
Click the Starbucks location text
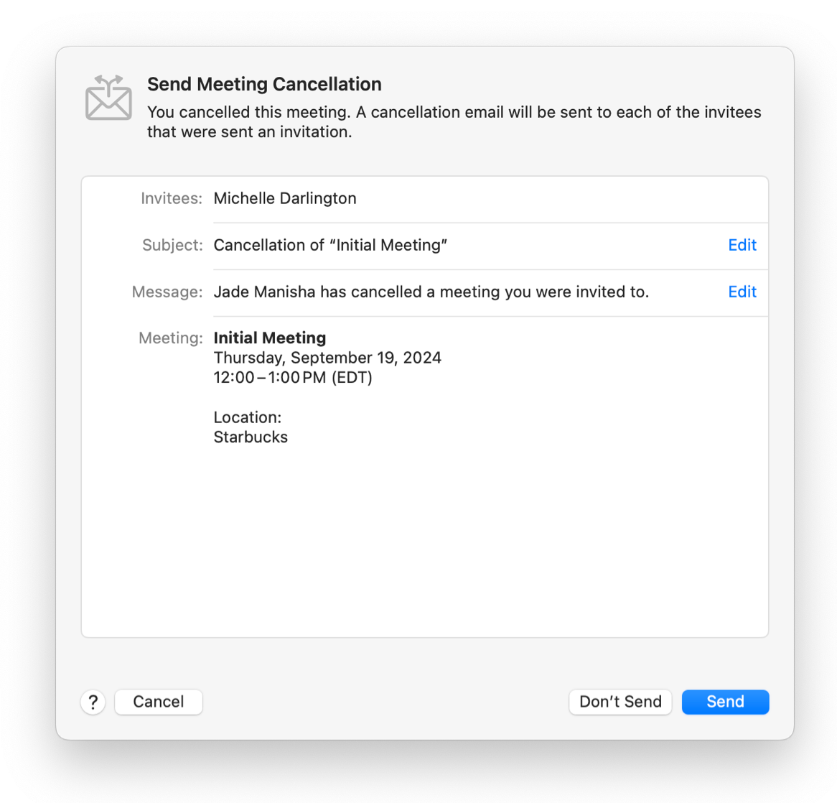251,437
